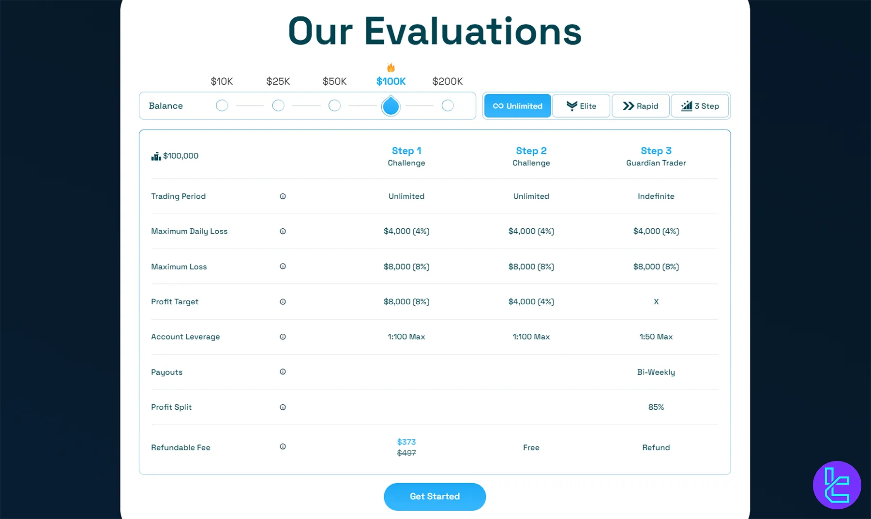871x519 pixels.
Task: Click the Bi-Weekly payouts value
Action: 656,372
